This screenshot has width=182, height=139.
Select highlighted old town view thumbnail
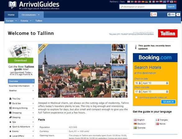click(119, 71)
